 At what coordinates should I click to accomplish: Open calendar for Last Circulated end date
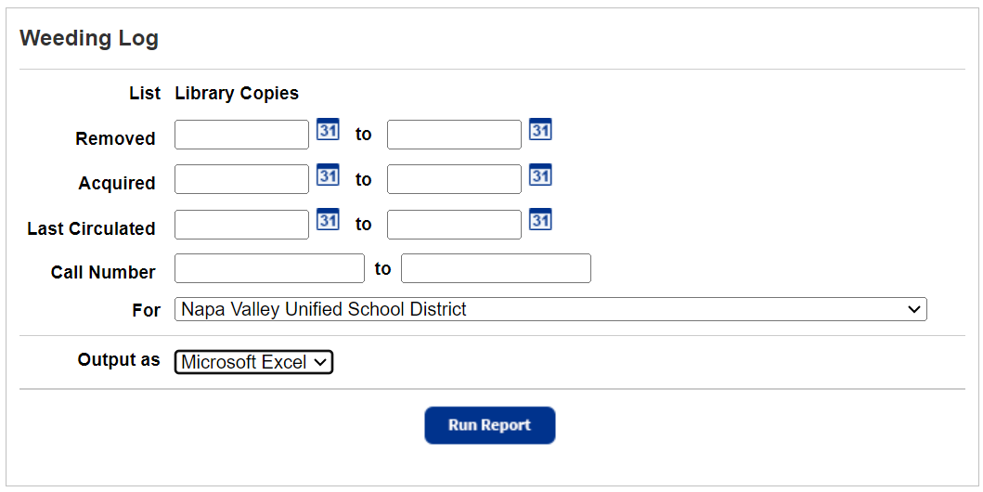point(540,219)
